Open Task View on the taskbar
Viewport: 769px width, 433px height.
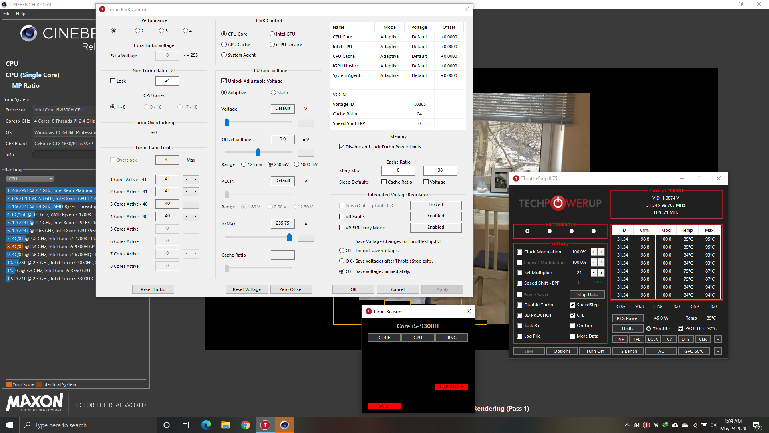tap(186, 425)
